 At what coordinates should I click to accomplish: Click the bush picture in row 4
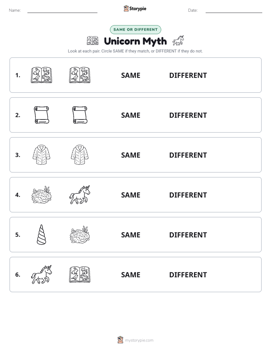click(x=41, y=194)
